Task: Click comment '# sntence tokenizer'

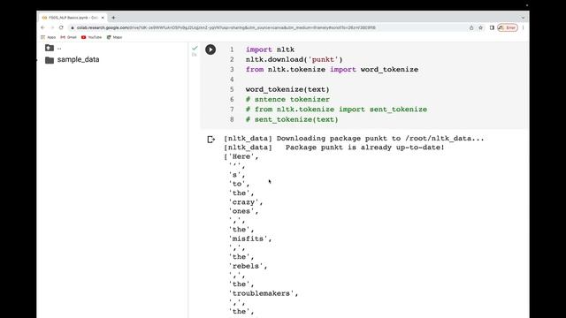Action: (x=287, y=99)
